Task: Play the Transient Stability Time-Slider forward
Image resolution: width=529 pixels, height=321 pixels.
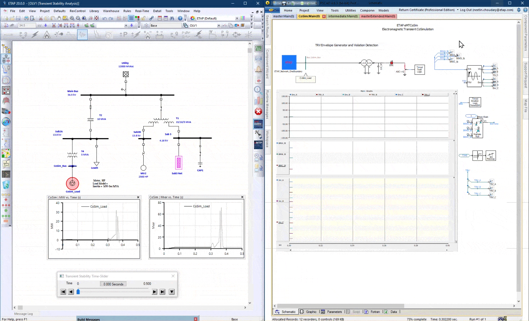Action: coord(154,292)
